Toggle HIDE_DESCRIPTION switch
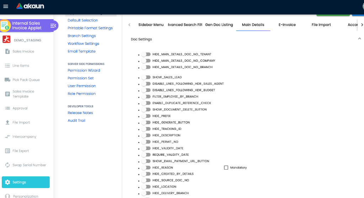364x198 pixels. (146, 136)
